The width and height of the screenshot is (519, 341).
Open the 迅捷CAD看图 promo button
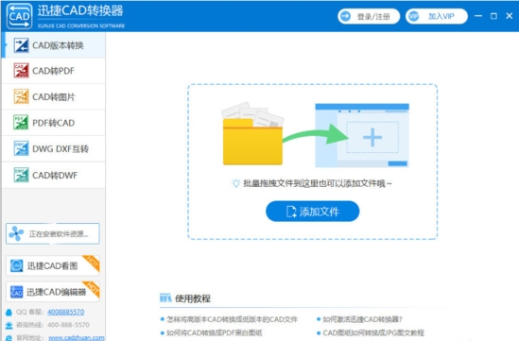point(53,265)
